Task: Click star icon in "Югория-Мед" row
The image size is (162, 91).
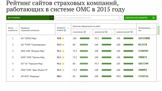Action: click(x=63, y=51)
